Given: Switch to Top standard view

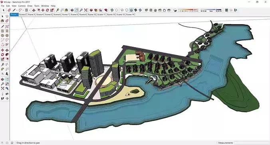Looking at the screenshot, I should (151, 10).
